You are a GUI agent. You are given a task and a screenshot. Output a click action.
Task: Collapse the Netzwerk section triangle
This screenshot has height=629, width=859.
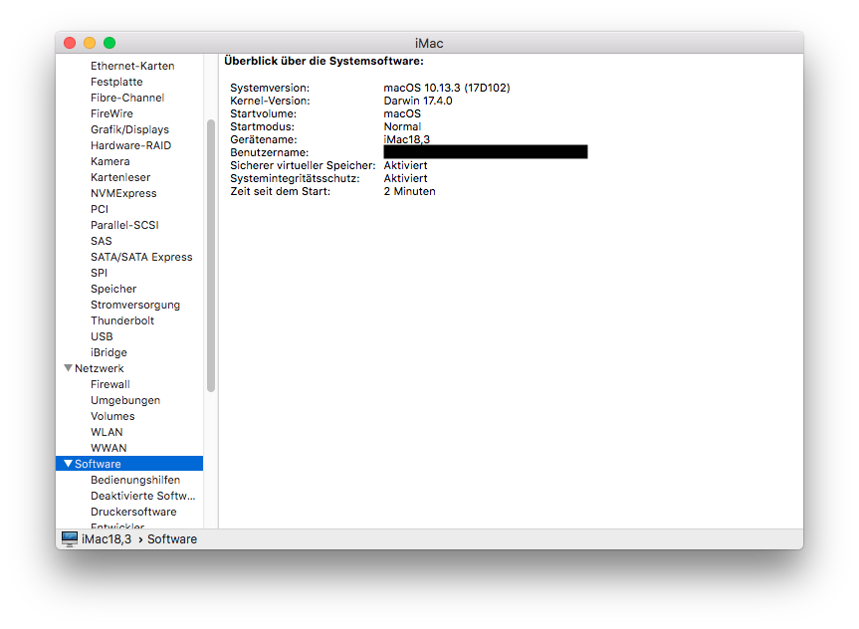(68, 368)
